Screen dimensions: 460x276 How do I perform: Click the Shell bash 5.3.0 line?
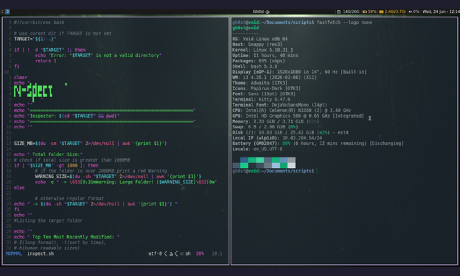(254, 66)
